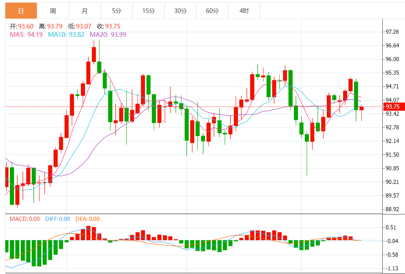The width and height of the screenshot is (405, 274).
Task: Click the MA20: 93.99 indicator label
Action: click(x=108, y=35)
